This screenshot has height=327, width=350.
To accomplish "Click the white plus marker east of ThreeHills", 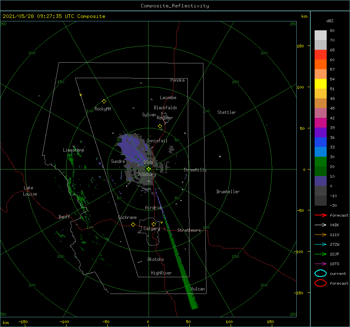I will pyautogui.click(x=220, y=156).
